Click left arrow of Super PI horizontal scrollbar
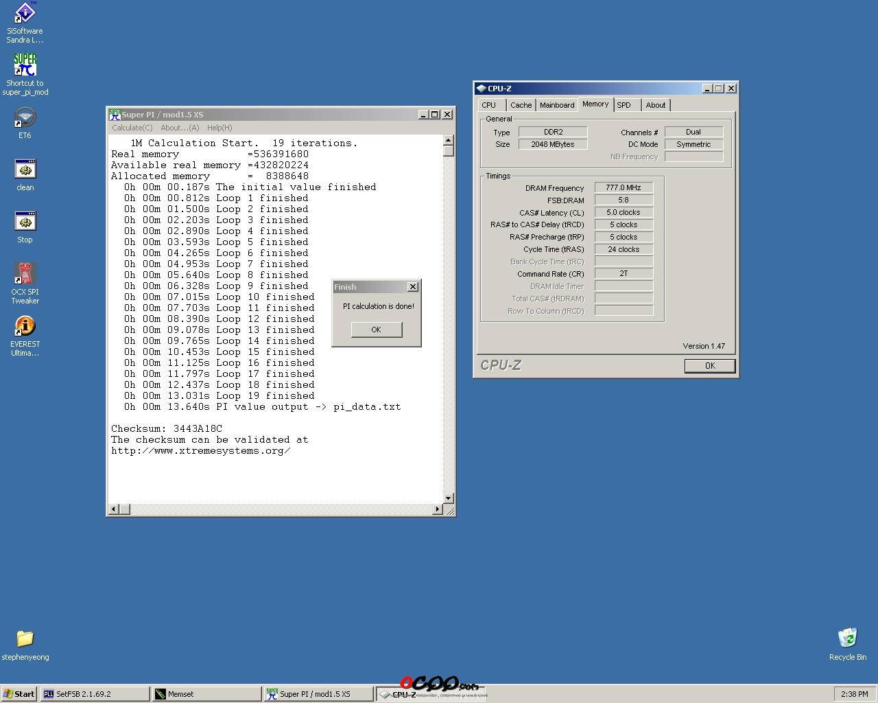The image size is (878, 703). pos(115,509)
